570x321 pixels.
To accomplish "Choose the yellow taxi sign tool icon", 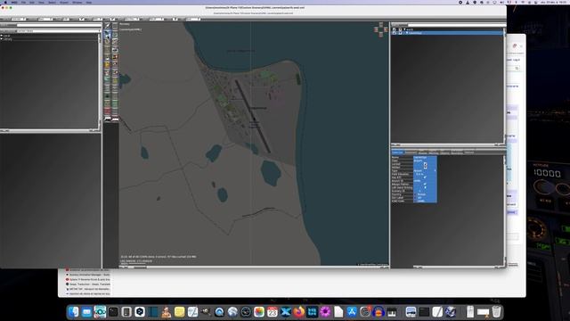I will (107, 65).
